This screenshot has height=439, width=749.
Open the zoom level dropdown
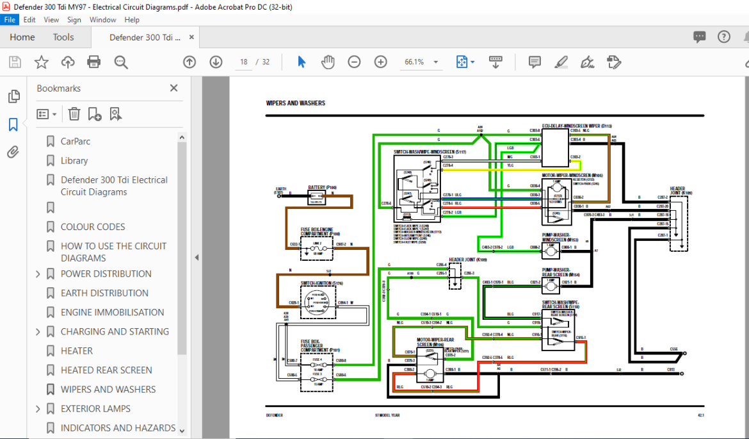[436, 62]
